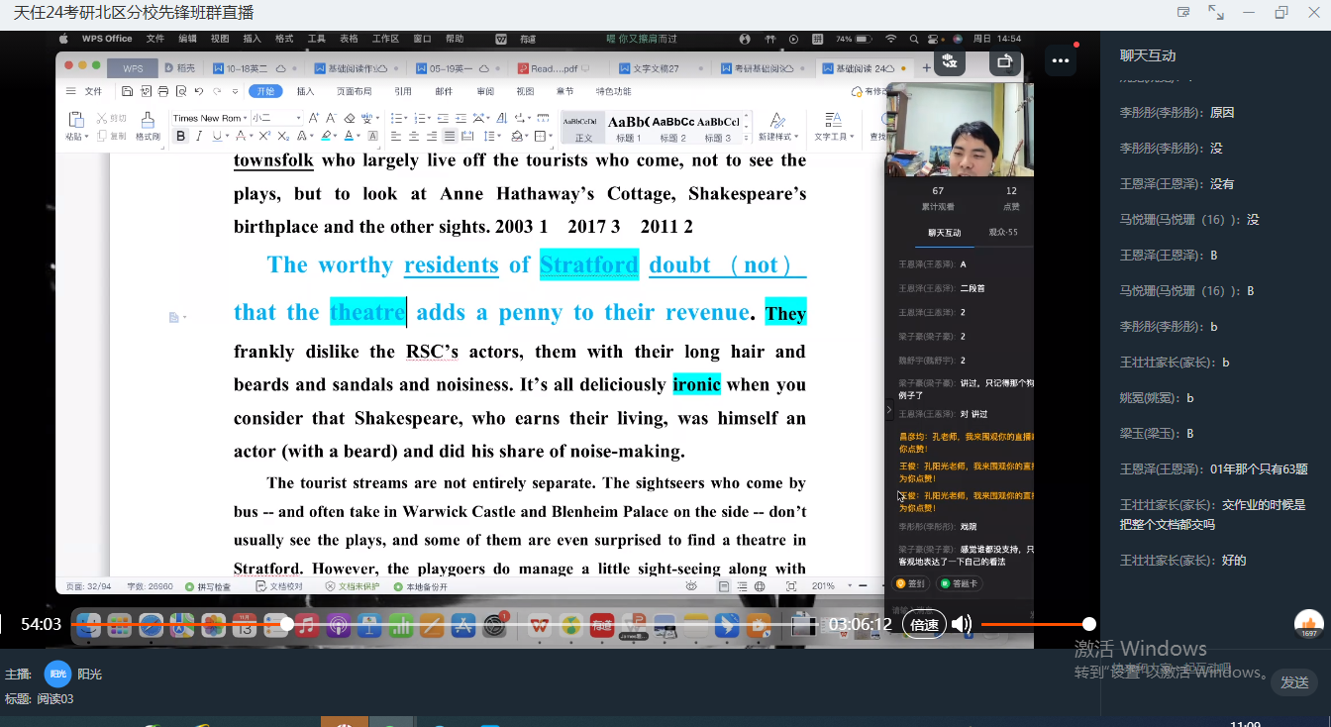Click the globe web view icon in status bar

[760, 586]
